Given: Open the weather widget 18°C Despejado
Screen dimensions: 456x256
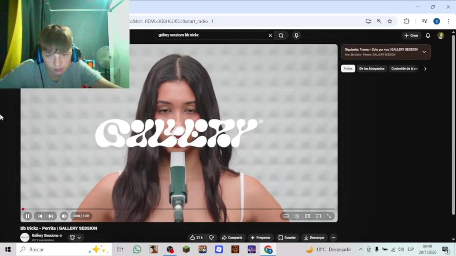Looking at the screenshot, I should click(x=328, y=250).
